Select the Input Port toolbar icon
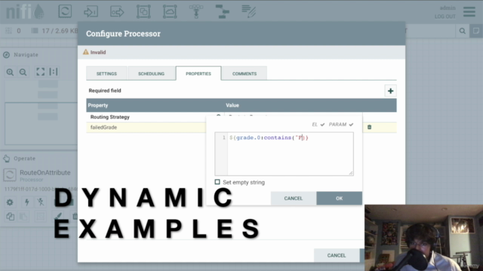Screen dimensions: 483x271 91,11
